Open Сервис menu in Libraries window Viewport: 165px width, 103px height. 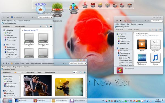pyautogui.click(x=133, y=24)
